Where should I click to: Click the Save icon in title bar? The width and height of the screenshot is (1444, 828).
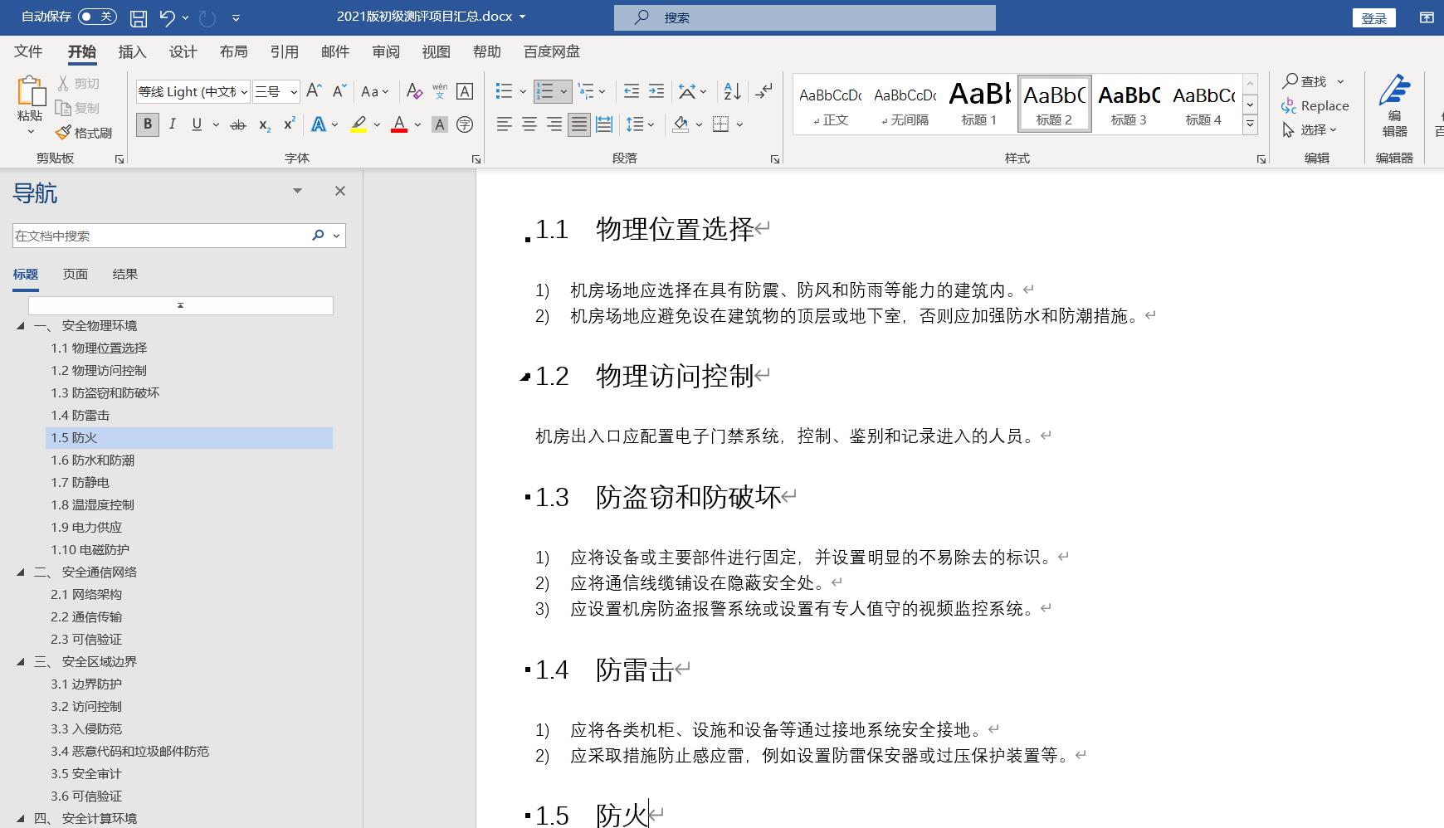click(x=139, y=17)
